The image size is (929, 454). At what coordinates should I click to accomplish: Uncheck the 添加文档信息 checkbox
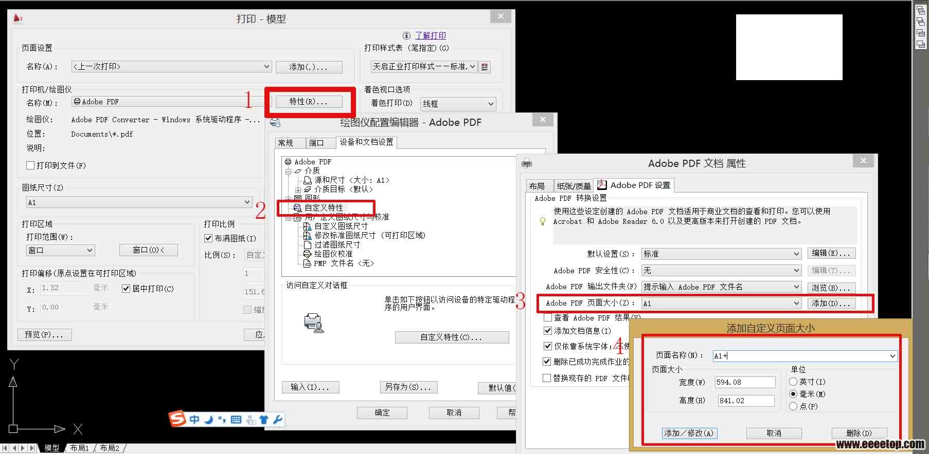[547, 331]
